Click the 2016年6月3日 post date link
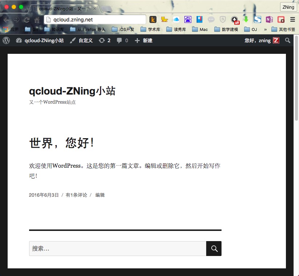The width and height of the screenshot is (299, 276). (x=44, y=195)
